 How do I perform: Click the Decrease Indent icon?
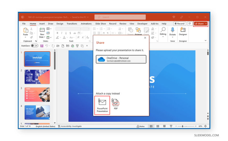coord(94,33)
